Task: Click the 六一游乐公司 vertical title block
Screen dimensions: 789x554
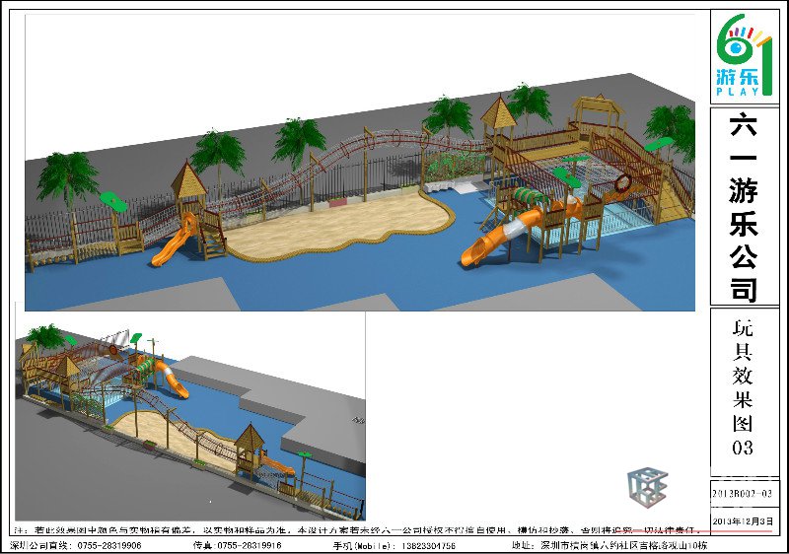Action: coord(744,205)
